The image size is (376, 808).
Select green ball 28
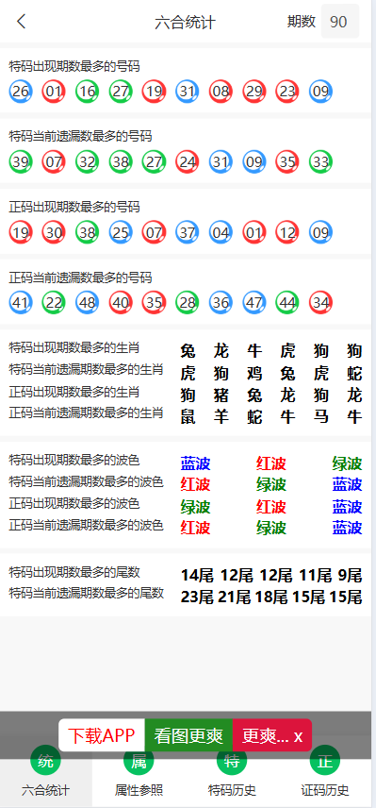[x=188, y=303]
